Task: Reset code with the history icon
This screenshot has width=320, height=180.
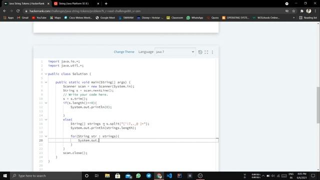Action: click(x=200, y=52)
